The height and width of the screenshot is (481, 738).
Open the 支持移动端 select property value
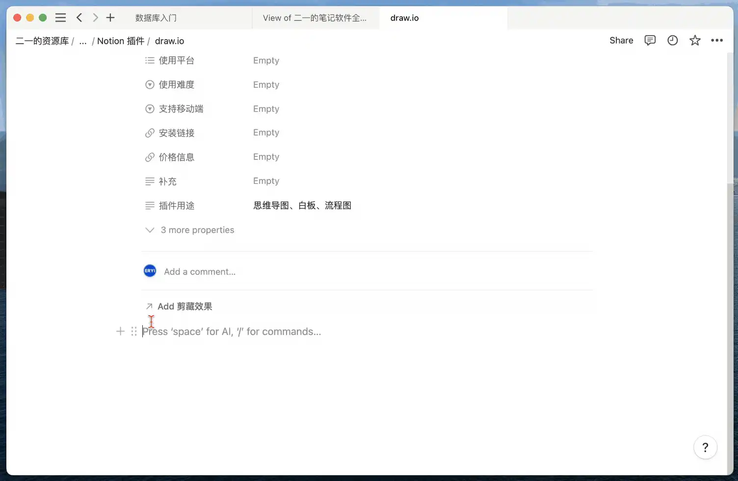click(x=266, y=109)
